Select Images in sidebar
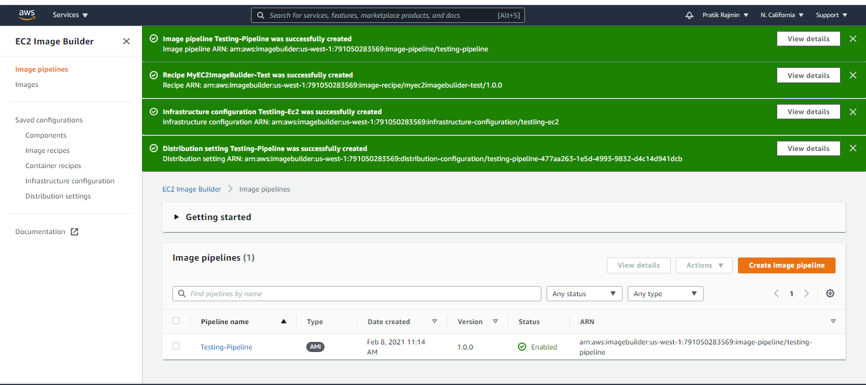The image size is (866, 385). point(27,84)
